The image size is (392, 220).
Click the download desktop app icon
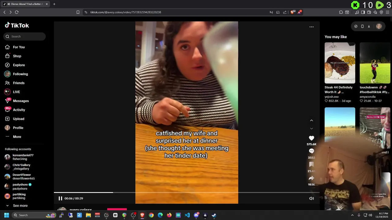click(369, 26)
